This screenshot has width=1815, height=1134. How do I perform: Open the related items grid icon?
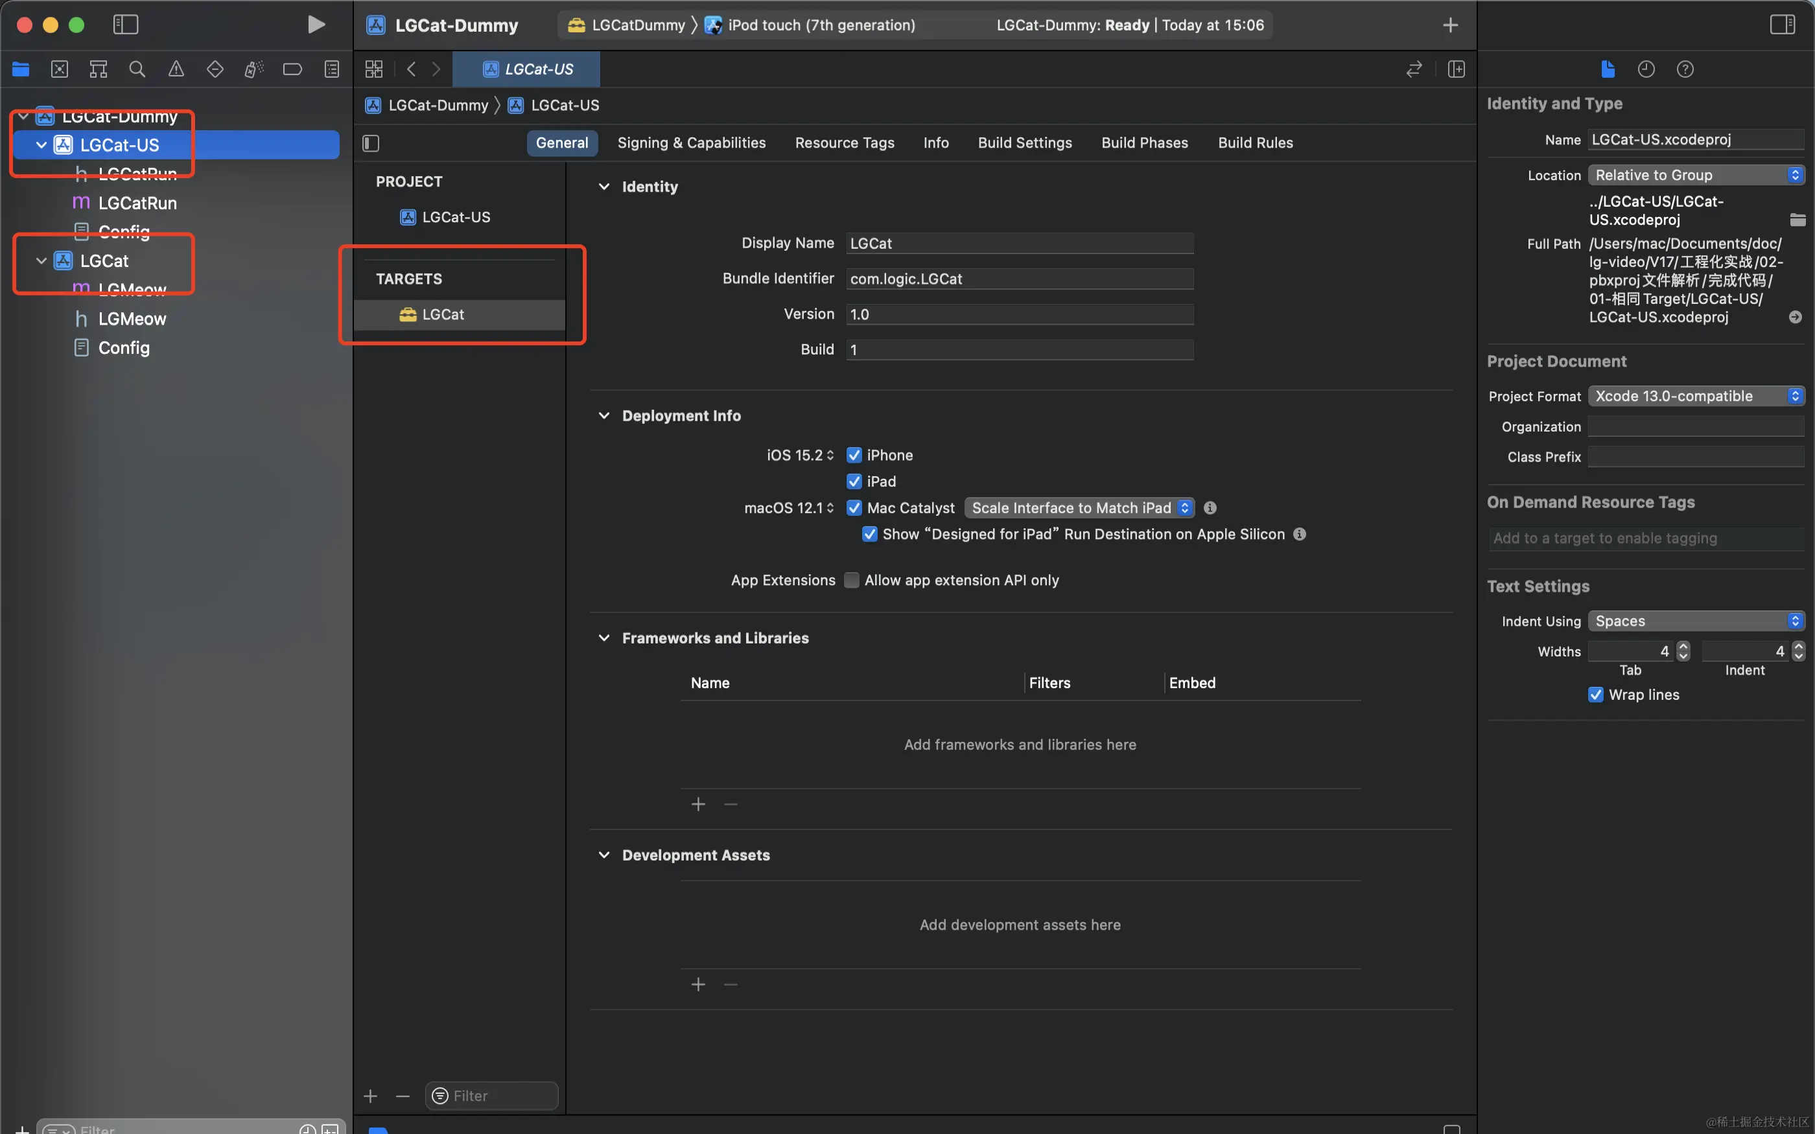click(373, 70)
